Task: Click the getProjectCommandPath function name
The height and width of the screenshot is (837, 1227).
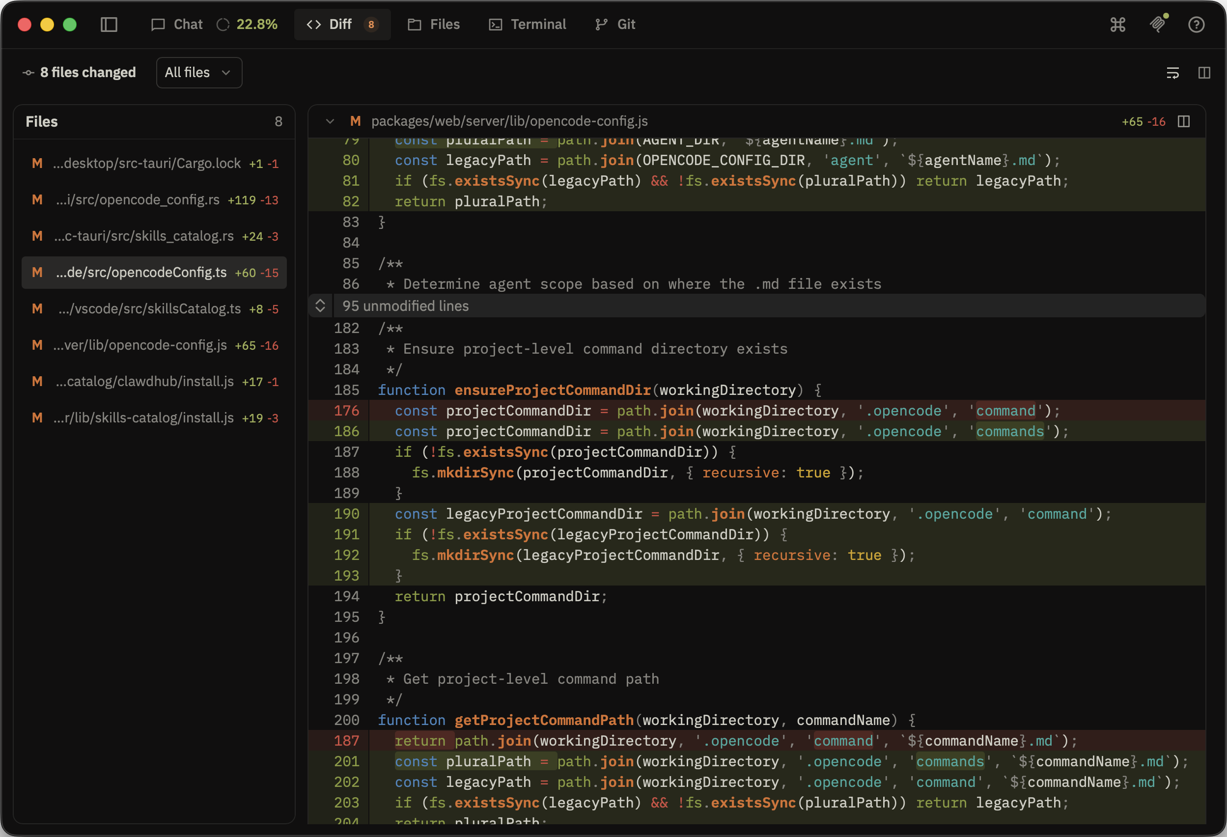Action: pos(544,720)
